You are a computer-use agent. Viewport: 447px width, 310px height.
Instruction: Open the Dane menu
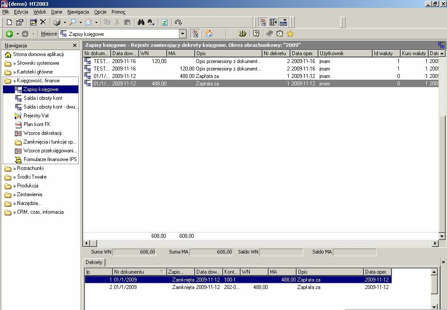57,12
